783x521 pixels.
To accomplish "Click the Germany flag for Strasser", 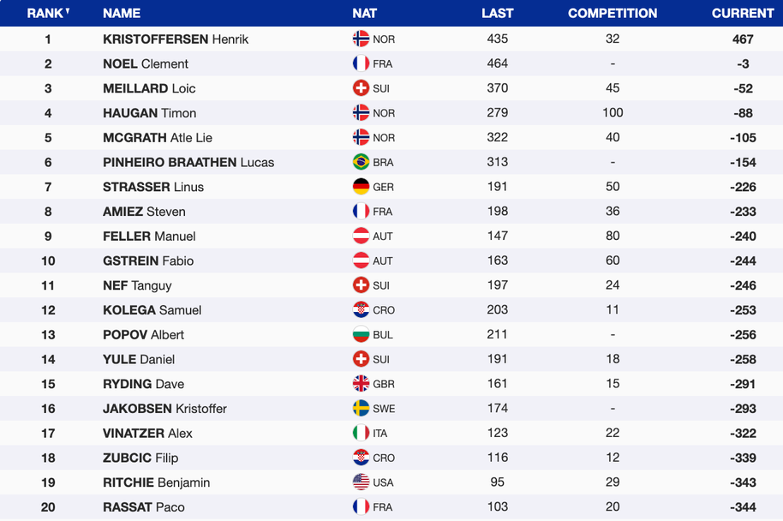I will pyautogui.click(x=361, y=187).
